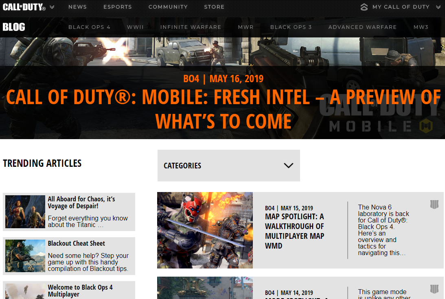Open the May 14 article image
This screenshot has width=445, height=299.
205,288
